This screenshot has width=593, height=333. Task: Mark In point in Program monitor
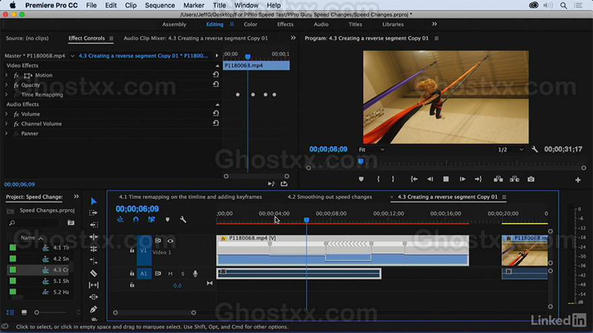click(x=378, y=179)
